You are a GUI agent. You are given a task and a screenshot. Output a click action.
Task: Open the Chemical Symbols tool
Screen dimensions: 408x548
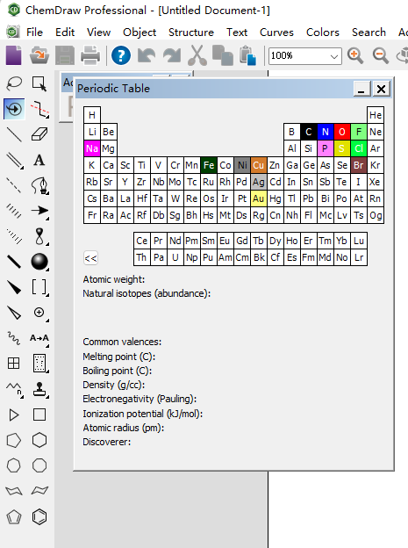click(39, 313)
